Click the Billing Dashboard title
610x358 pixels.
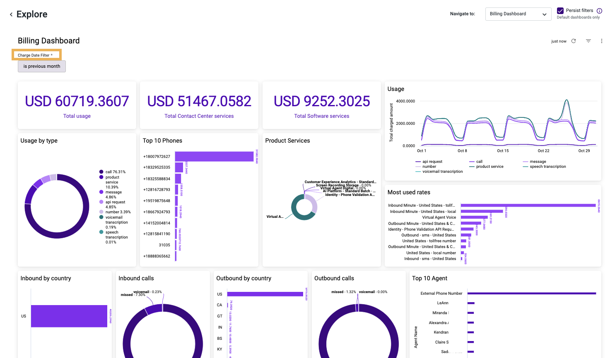(48, 41)
